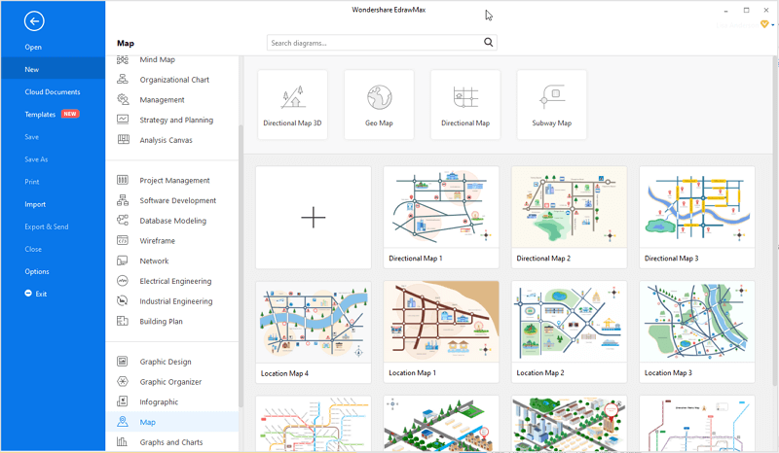Click the Database Modeling label text

coord(173,221)
